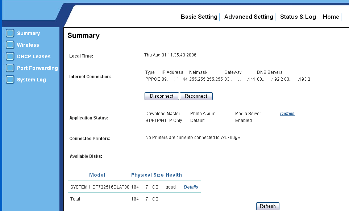Open the Advanced Setting menu
The height and width of the screenshot is (211, 349).
tap(249, 17)
